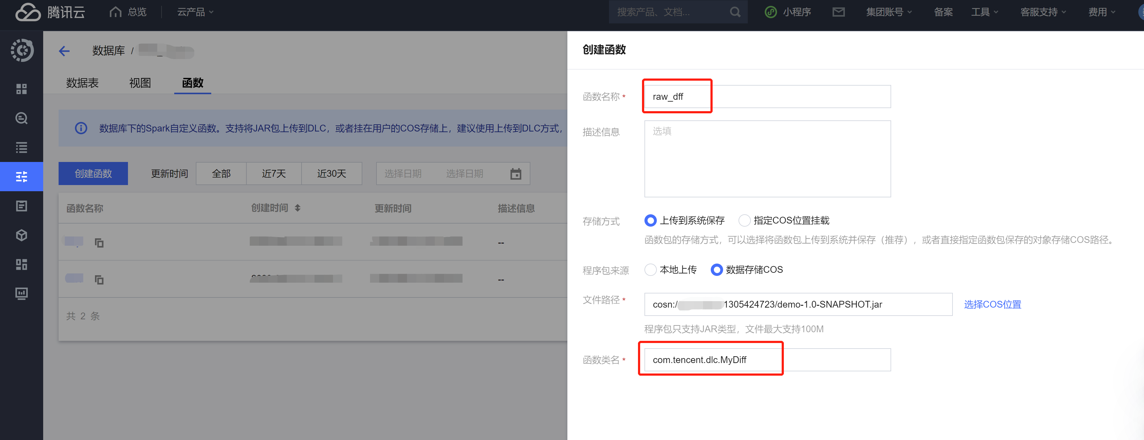Open the data exploration magnifier sidebar icon
This screenshot has width=1144, height=440.
click(21, 119)
